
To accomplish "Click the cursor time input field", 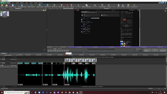I will pyautogui.click(x=60, y=49).
